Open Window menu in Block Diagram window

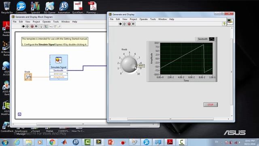66,21
